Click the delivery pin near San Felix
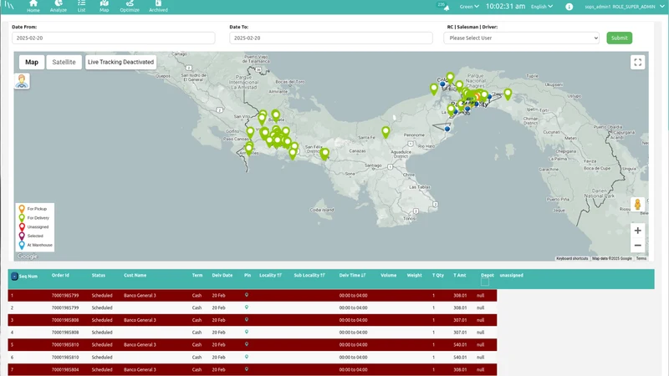This screenshot has width=669, height=376. (325, 154)
